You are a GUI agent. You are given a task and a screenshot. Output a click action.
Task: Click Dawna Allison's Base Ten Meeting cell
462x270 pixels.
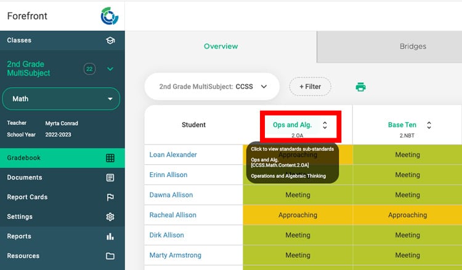pos(407,195)
